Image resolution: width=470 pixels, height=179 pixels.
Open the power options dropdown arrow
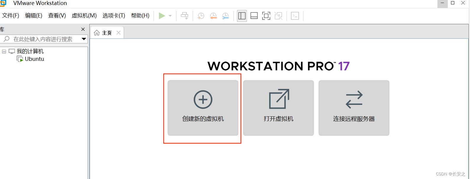(170, 16)
